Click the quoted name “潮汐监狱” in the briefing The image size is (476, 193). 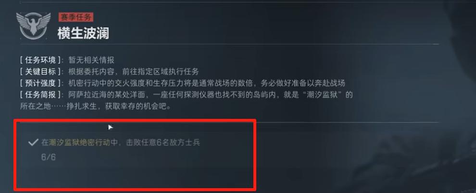tap(317, 95)
